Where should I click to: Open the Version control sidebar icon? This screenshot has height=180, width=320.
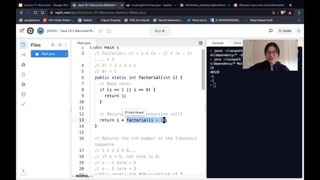point(23,54)
